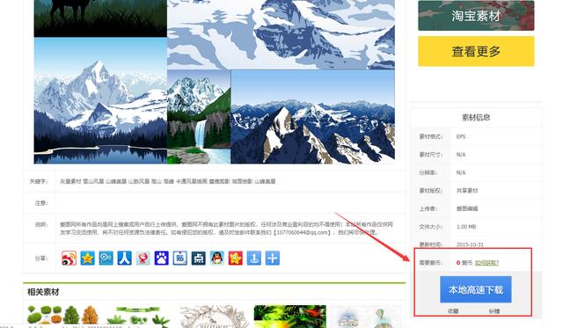Viewport: 563px width, 328px height.
Task: Open more share options plus icon
Action: 273,258
